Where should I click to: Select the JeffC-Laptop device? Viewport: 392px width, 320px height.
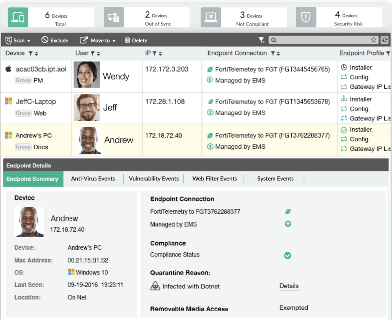coord(36,101)
